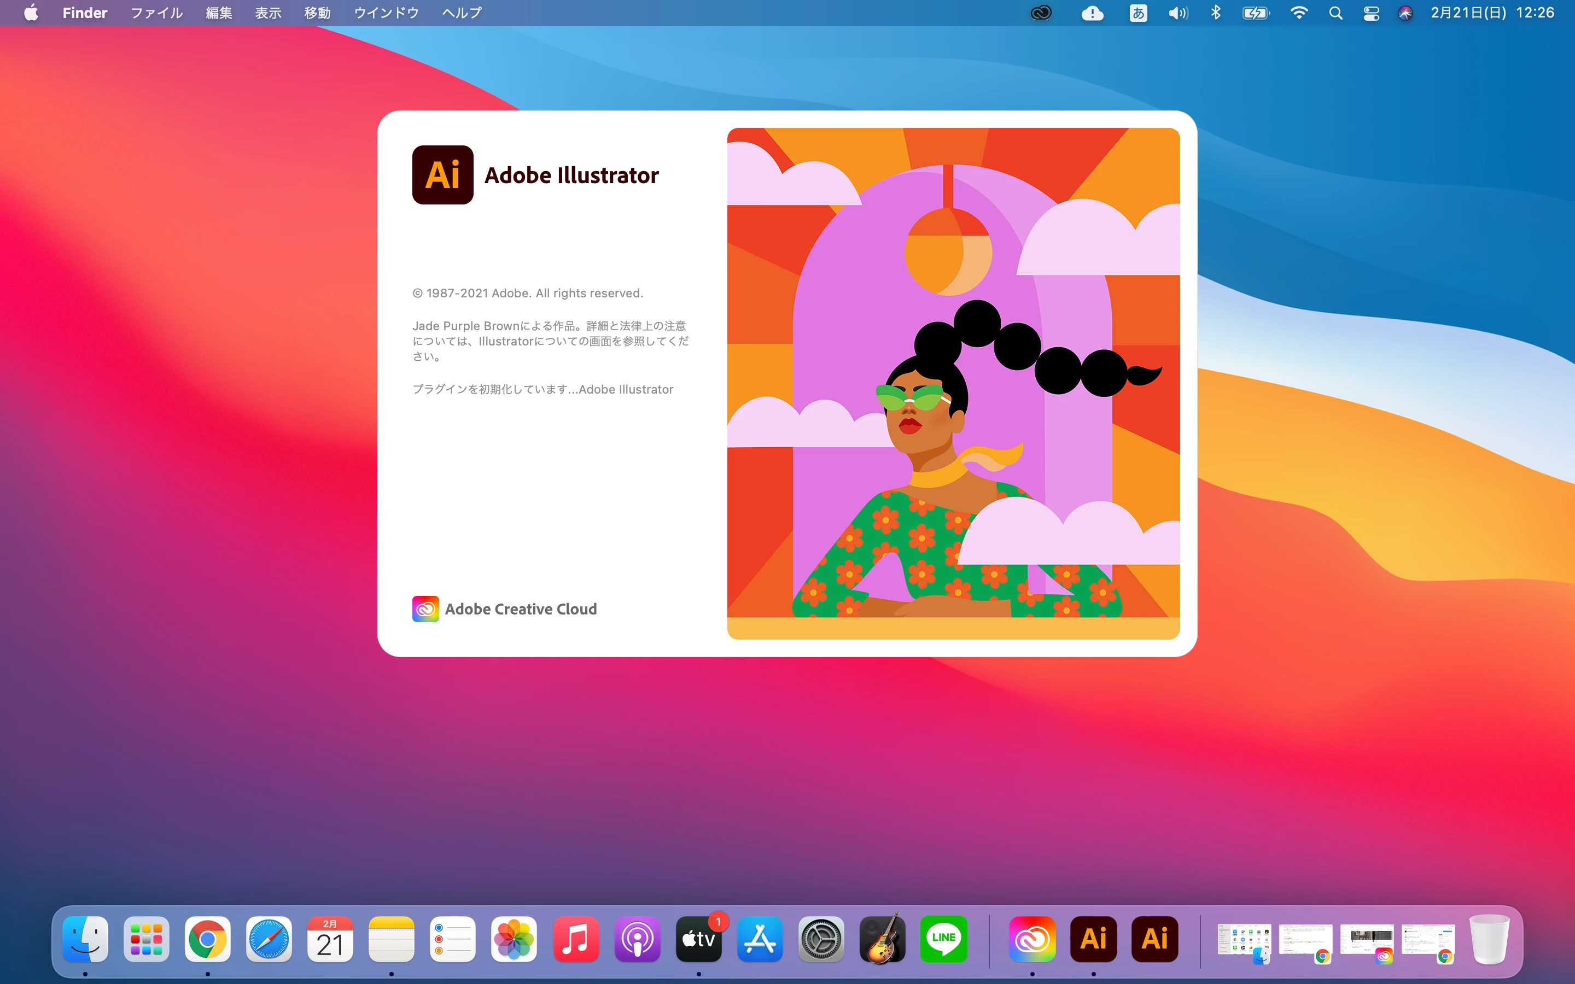Screen dimensions: 1575x984
Task: Open Spotlight search in menu bar
Action: [1335, 13]
